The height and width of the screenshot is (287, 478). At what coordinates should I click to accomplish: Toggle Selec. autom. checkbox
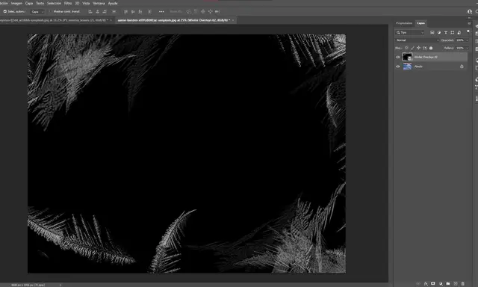click(x=5, y=12)
